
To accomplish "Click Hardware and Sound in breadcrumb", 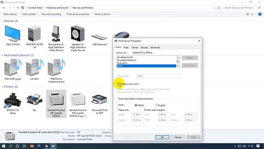I will click(x=57, y=8).
